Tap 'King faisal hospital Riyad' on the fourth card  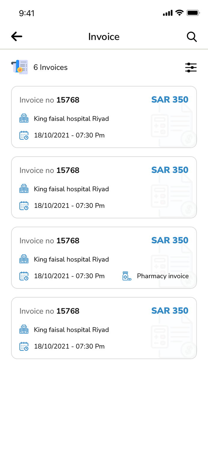71,329
